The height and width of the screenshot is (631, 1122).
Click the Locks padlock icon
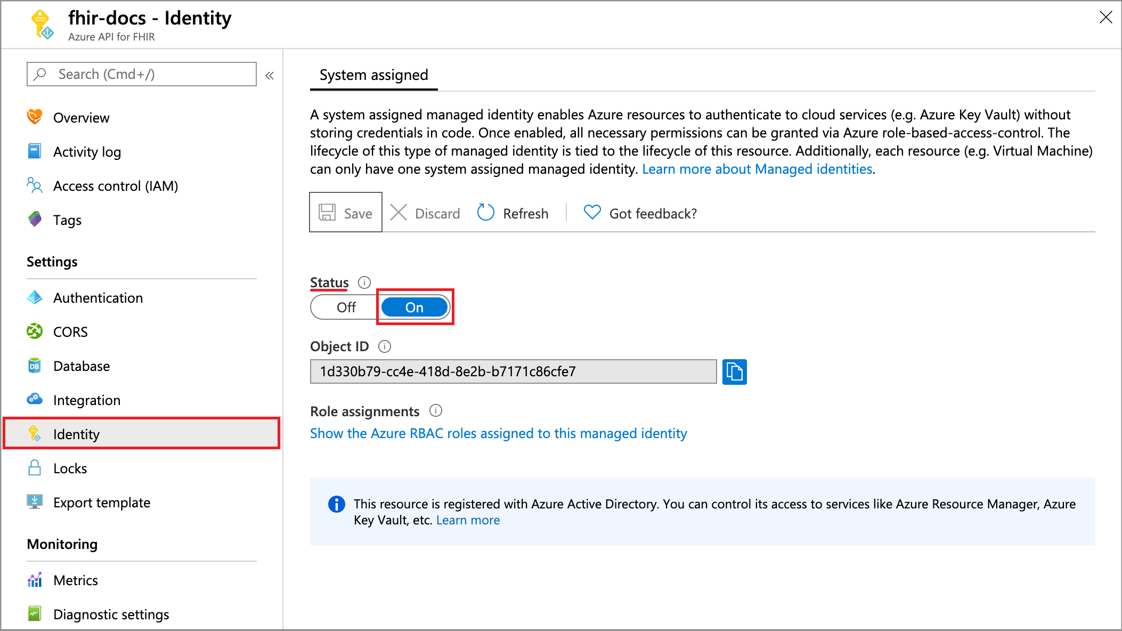[x=35, y=467]
